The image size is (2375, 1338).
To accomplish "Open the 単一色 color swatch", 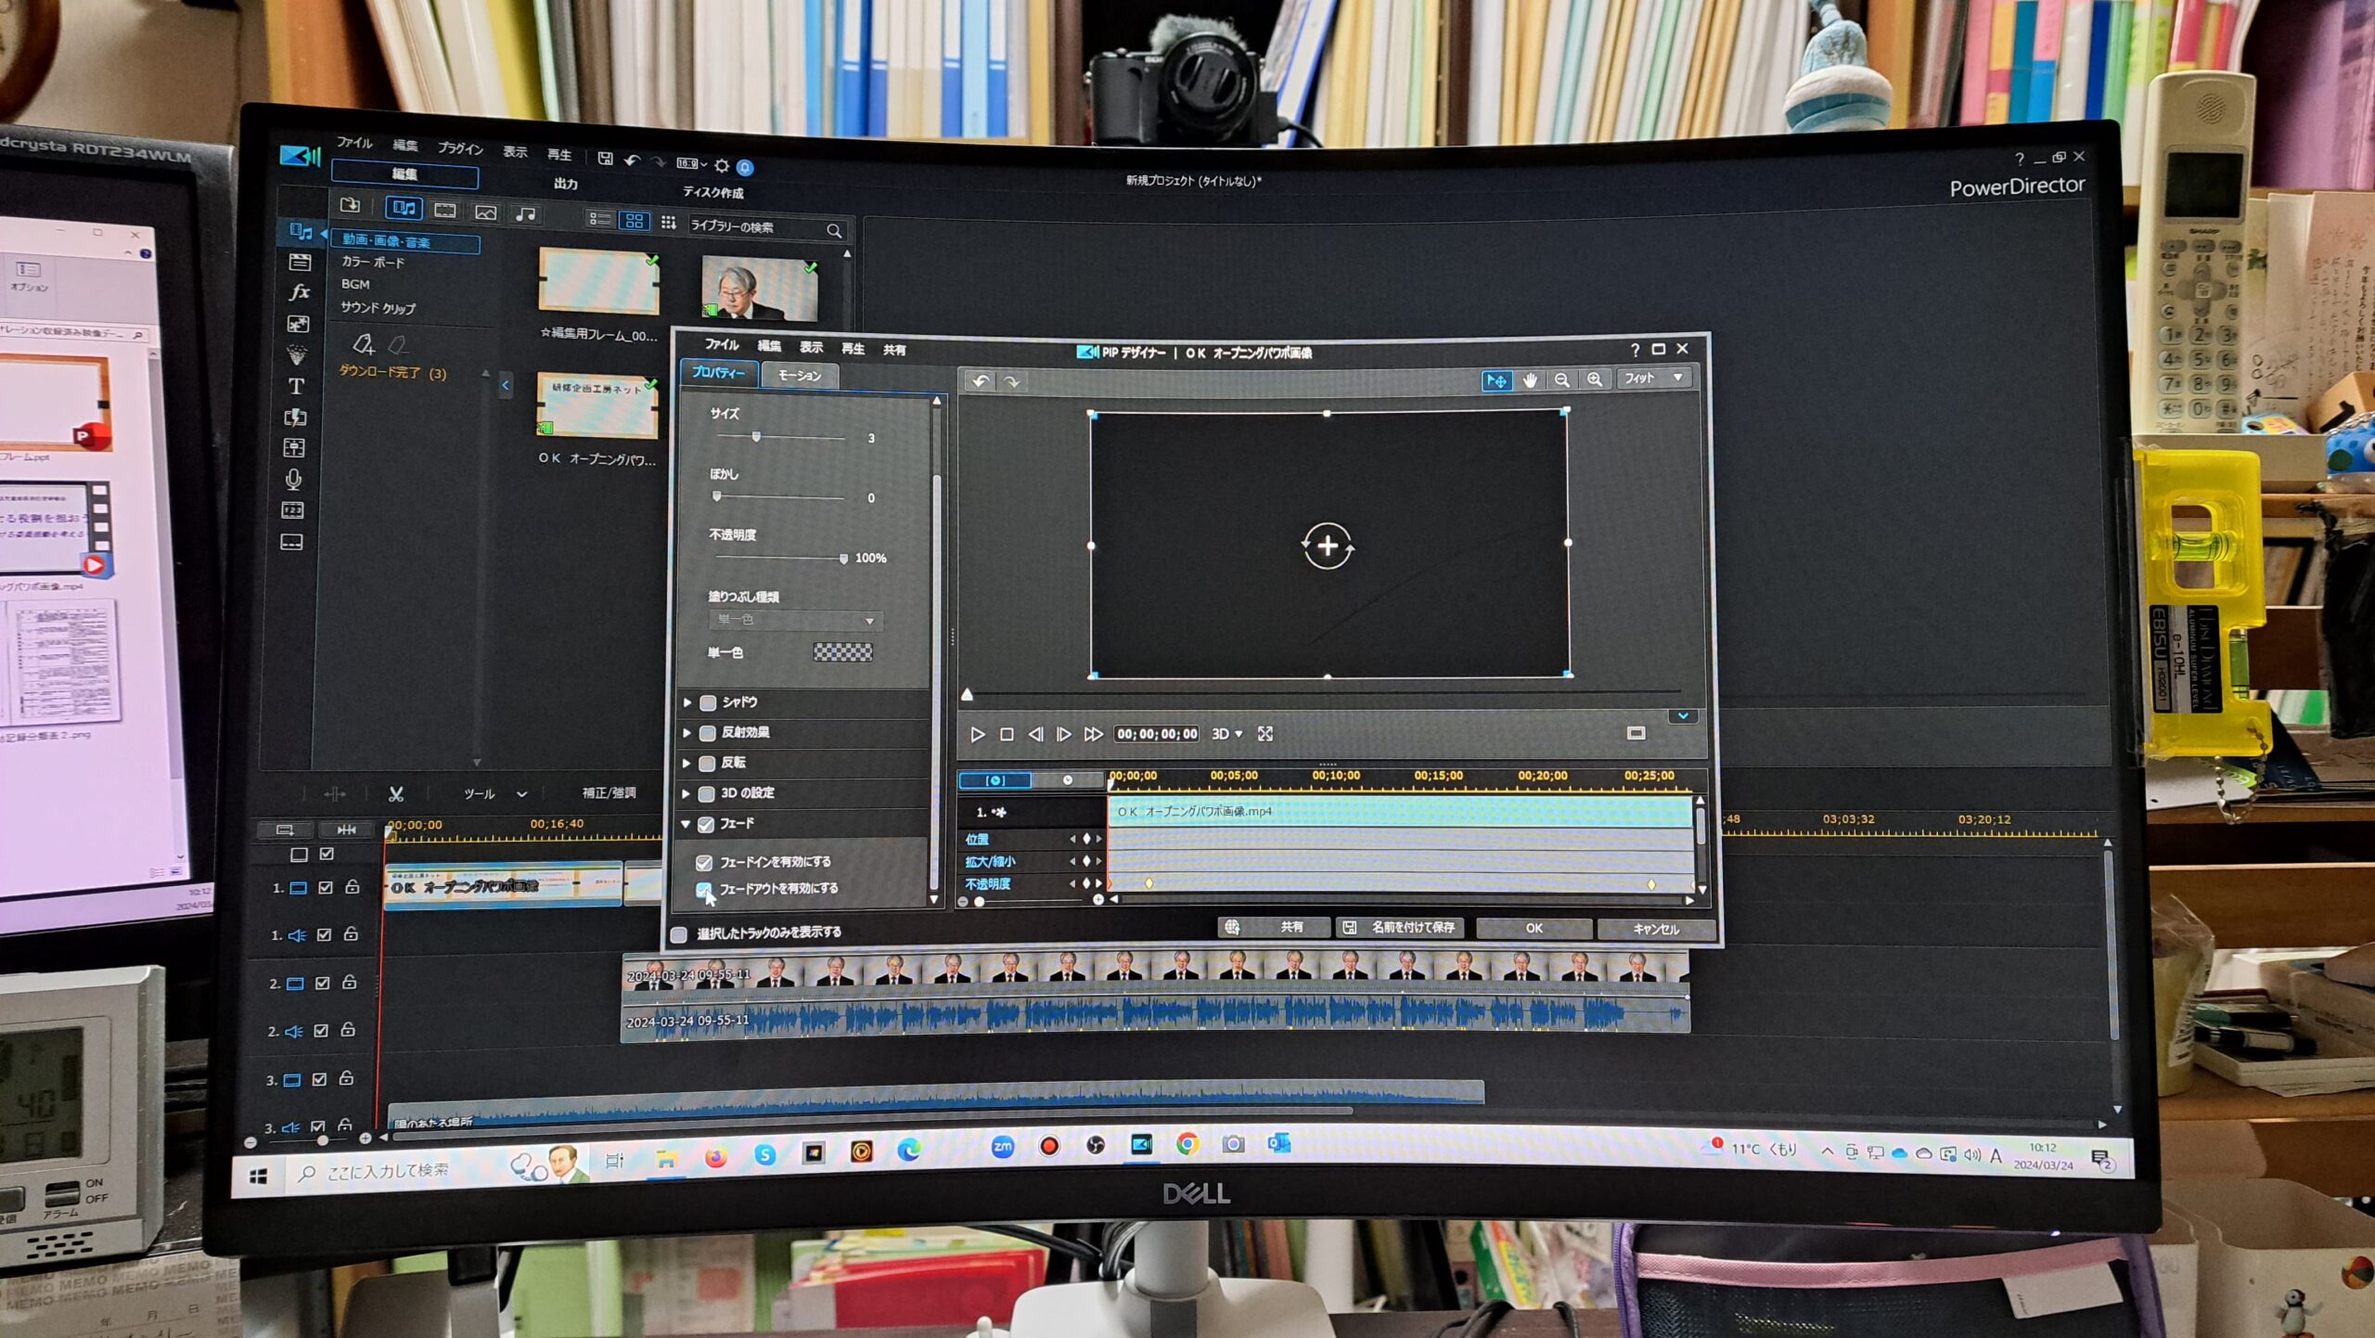I will 842,652.
